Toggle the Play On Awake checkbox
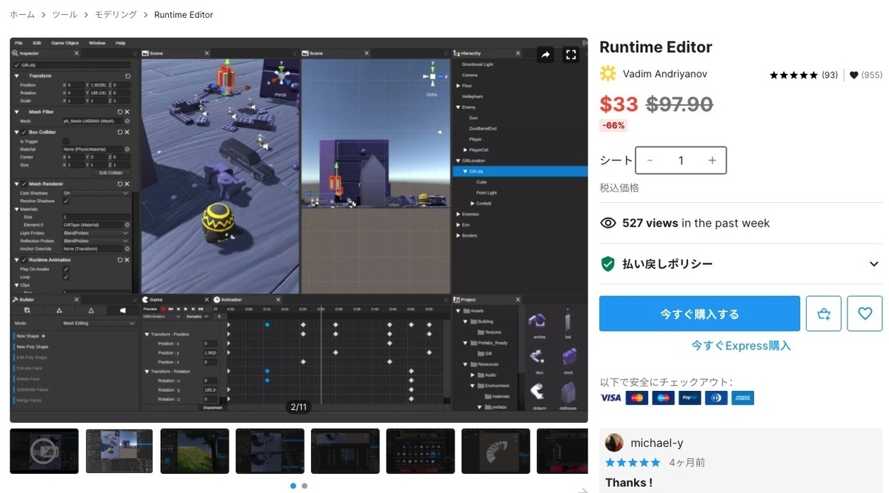The width and height of the screenshot is (889, 493). pos(66,269)
